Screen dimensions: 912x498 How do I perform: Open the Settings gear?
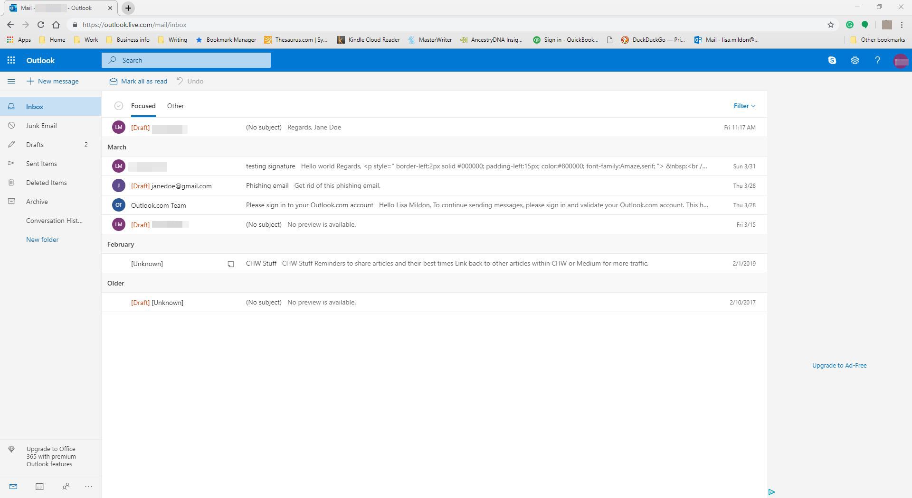(855, 60)
